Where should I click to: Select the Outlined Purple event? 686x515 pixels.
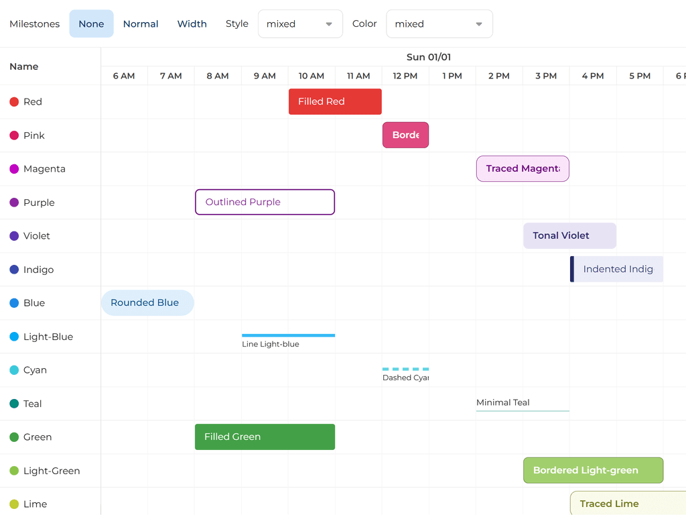[x=265, y=202]
